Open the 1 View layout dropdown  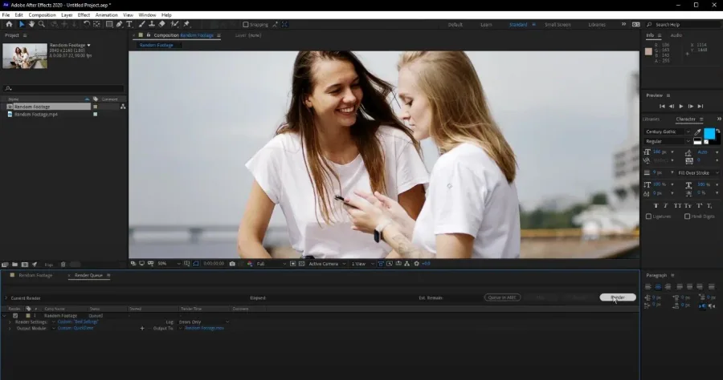coord(362,264)
